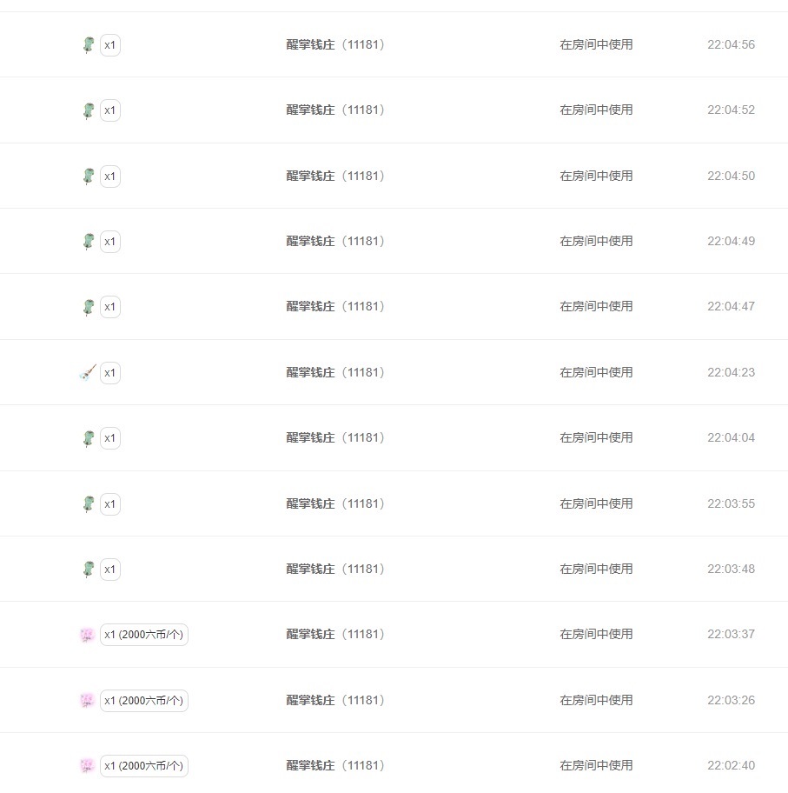Open 醒掌钱庄 (11181) room link at 22:03:26
The width and height of the screenshot is (788, 793).
335,701
